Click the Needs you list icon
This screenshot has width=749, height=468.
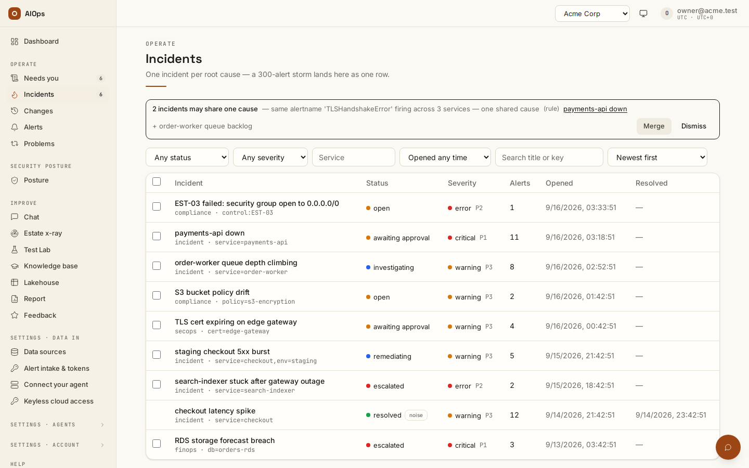tap(15, 78)
